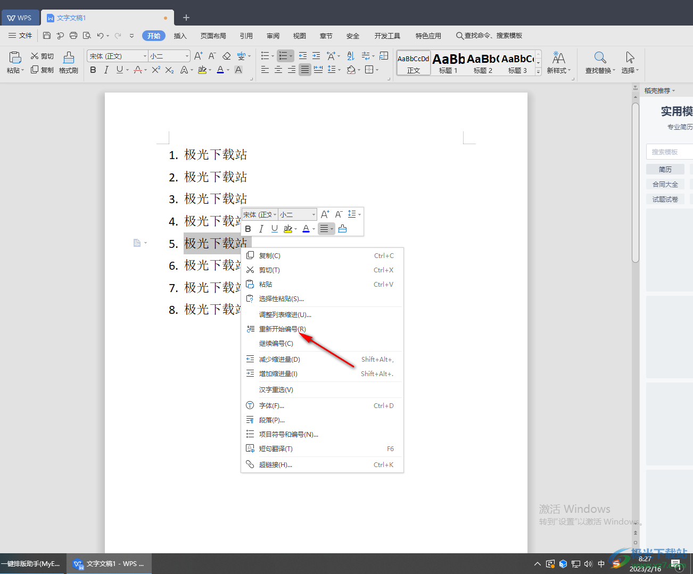Toggle Underline on the floating mini toolbar
The image size is (693, 574).
pos(275,229)
